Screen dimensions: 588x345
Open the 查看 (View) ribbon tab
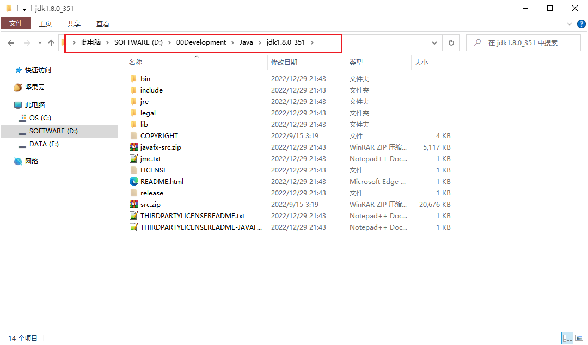click(x=103, y=23)
